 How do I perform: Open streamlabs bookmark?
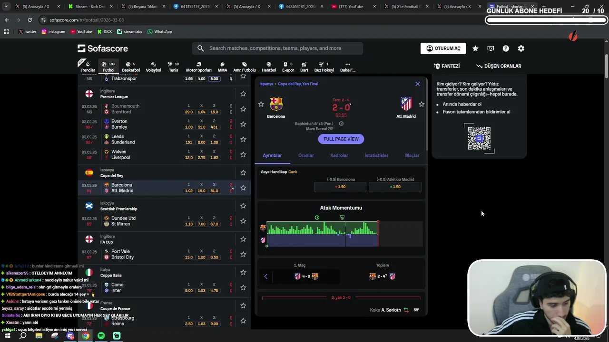[x=129, y=32]
